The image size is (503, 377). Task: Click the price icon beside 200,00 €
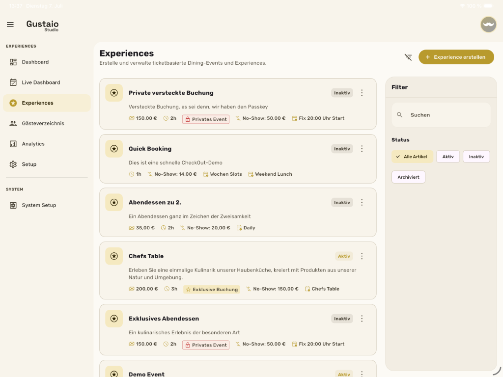tap(132, 289)
